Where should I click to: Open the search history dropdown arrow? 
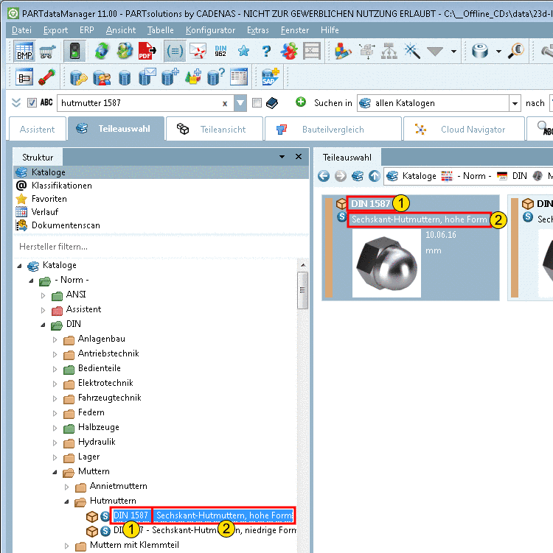240,103
